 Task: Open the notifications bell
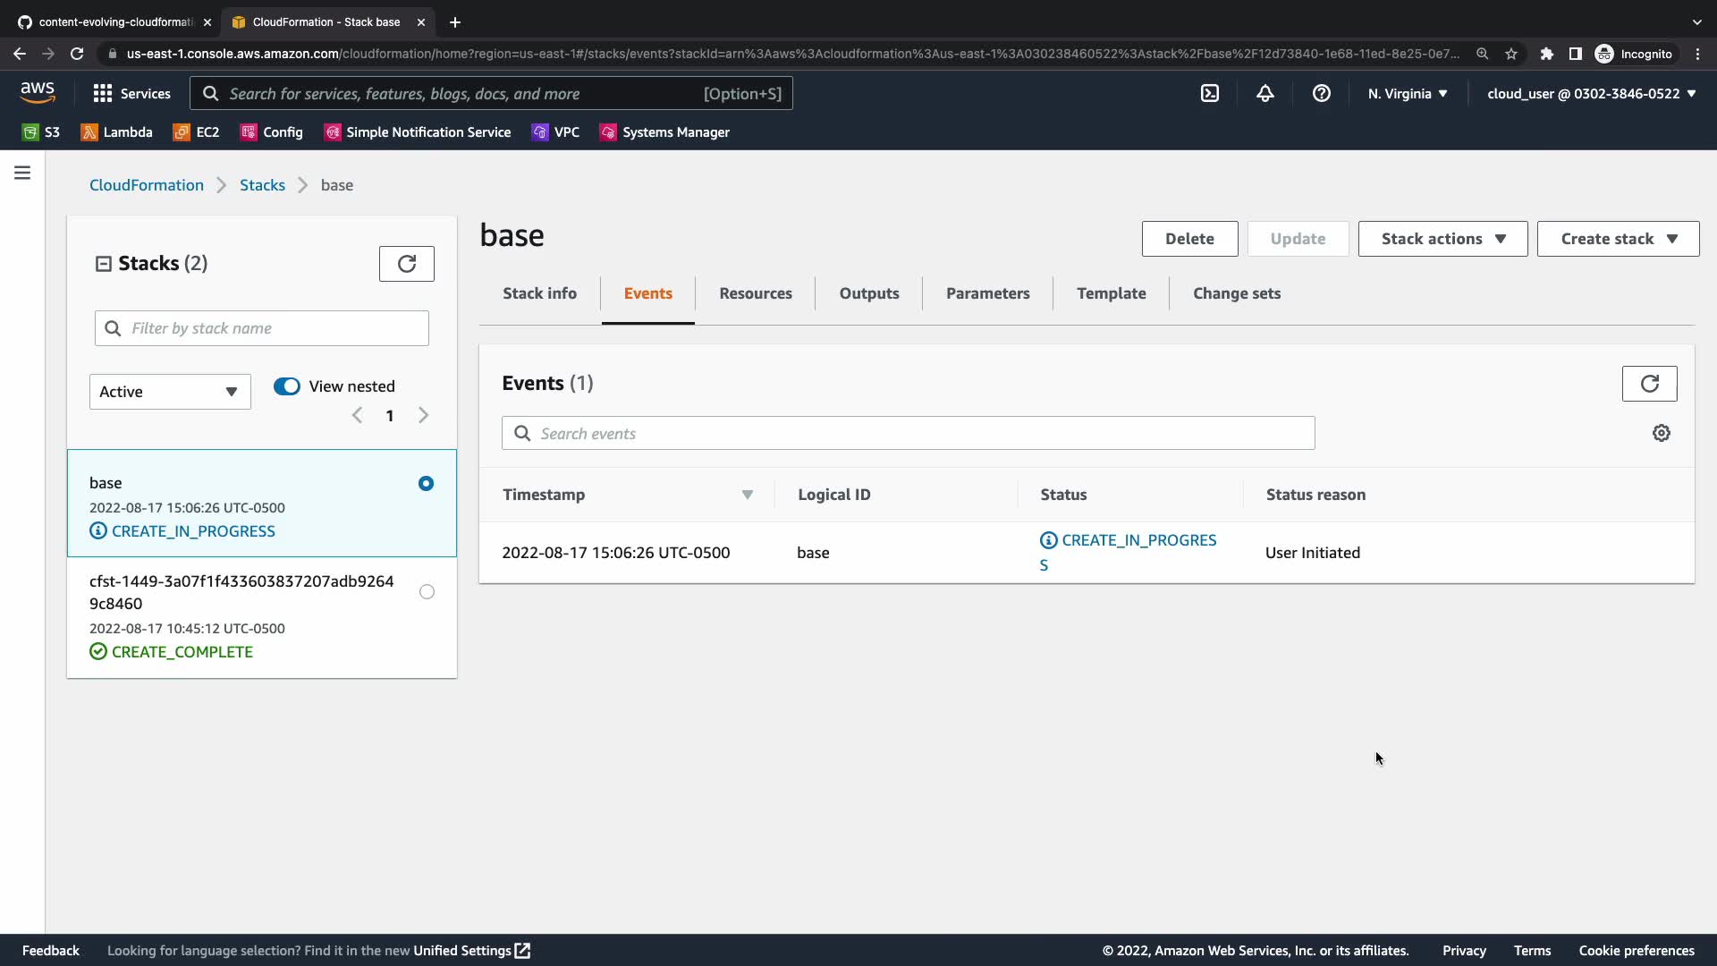1264,93
